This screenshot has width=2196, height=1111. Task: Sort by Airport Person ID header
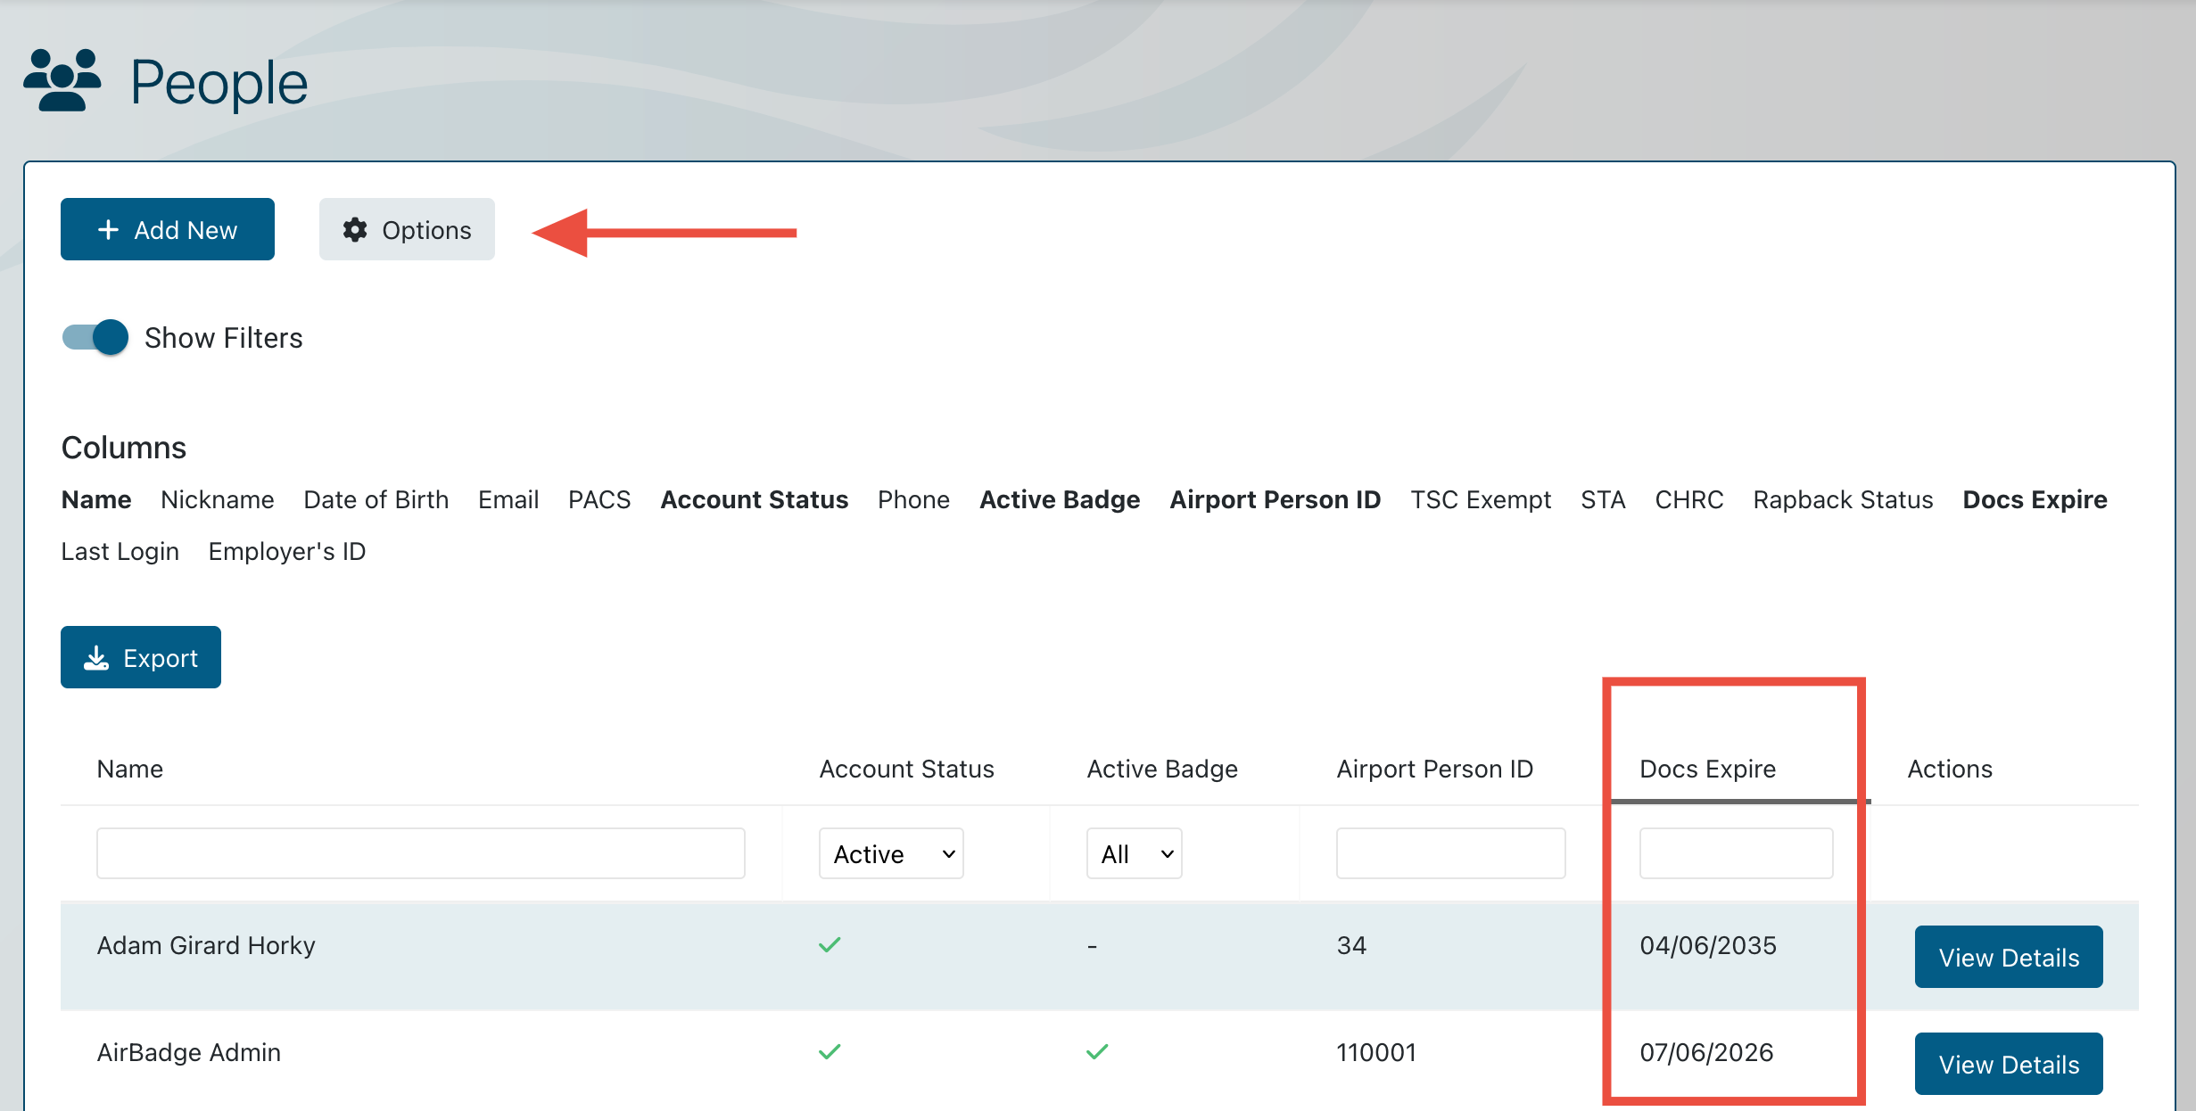(1434, 769)
